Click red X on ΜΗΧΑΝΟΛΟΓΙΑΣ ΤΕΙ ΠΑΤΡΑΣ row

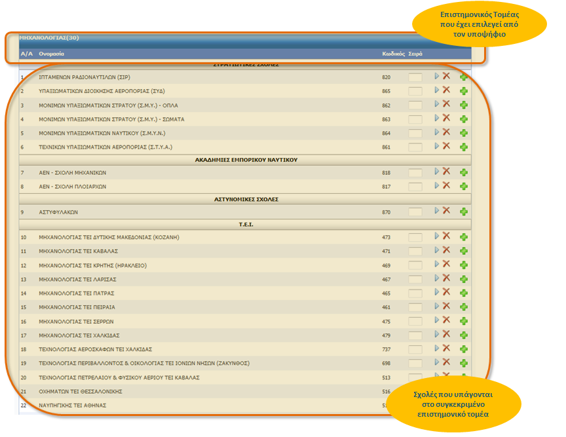click(447, 292)
